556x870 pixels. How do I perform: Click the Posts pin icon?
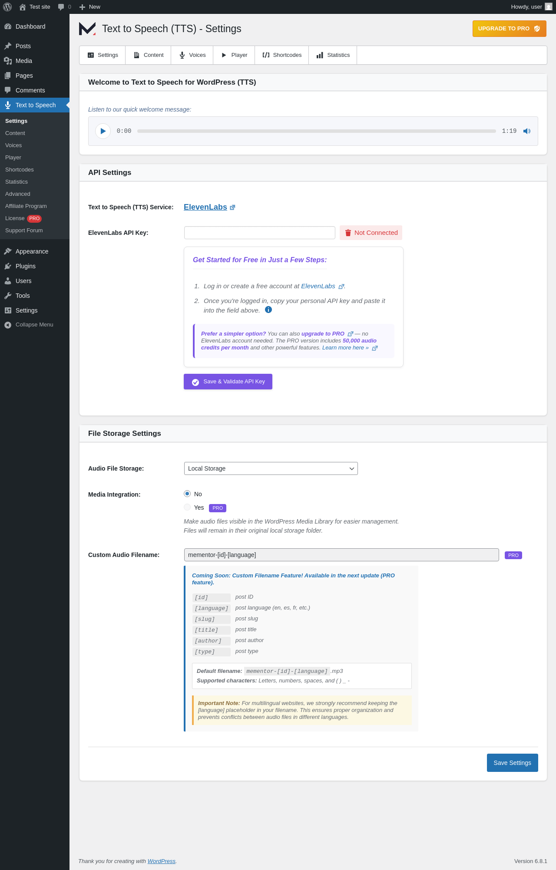8,46
